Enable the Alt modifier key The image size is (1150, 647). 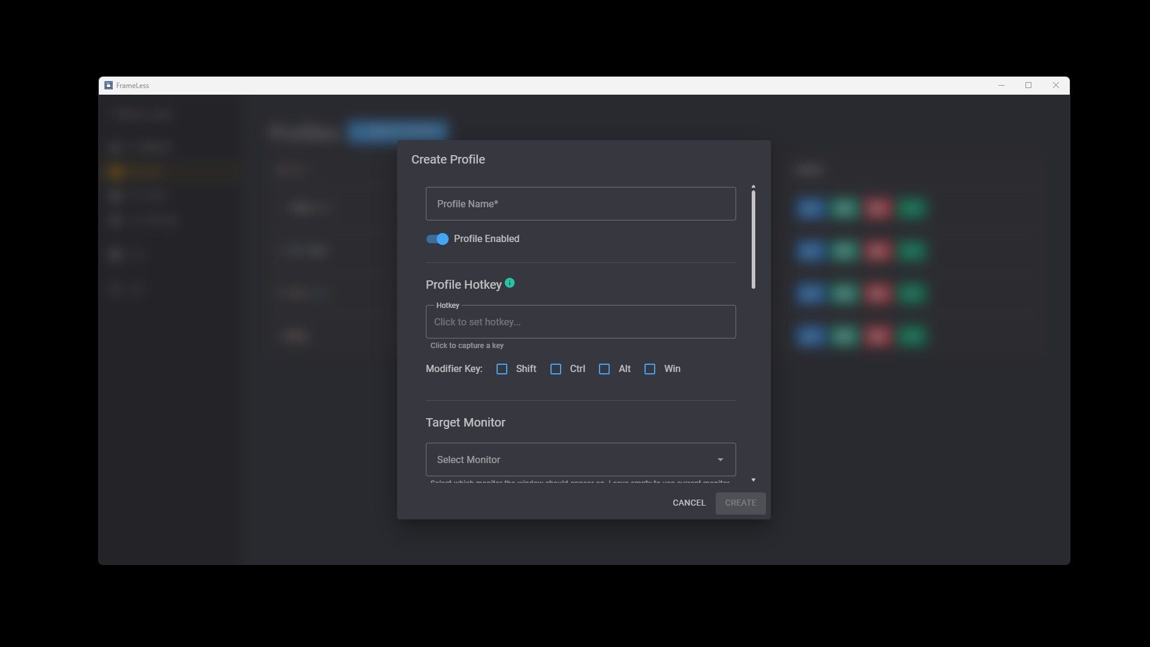[604, 369]
